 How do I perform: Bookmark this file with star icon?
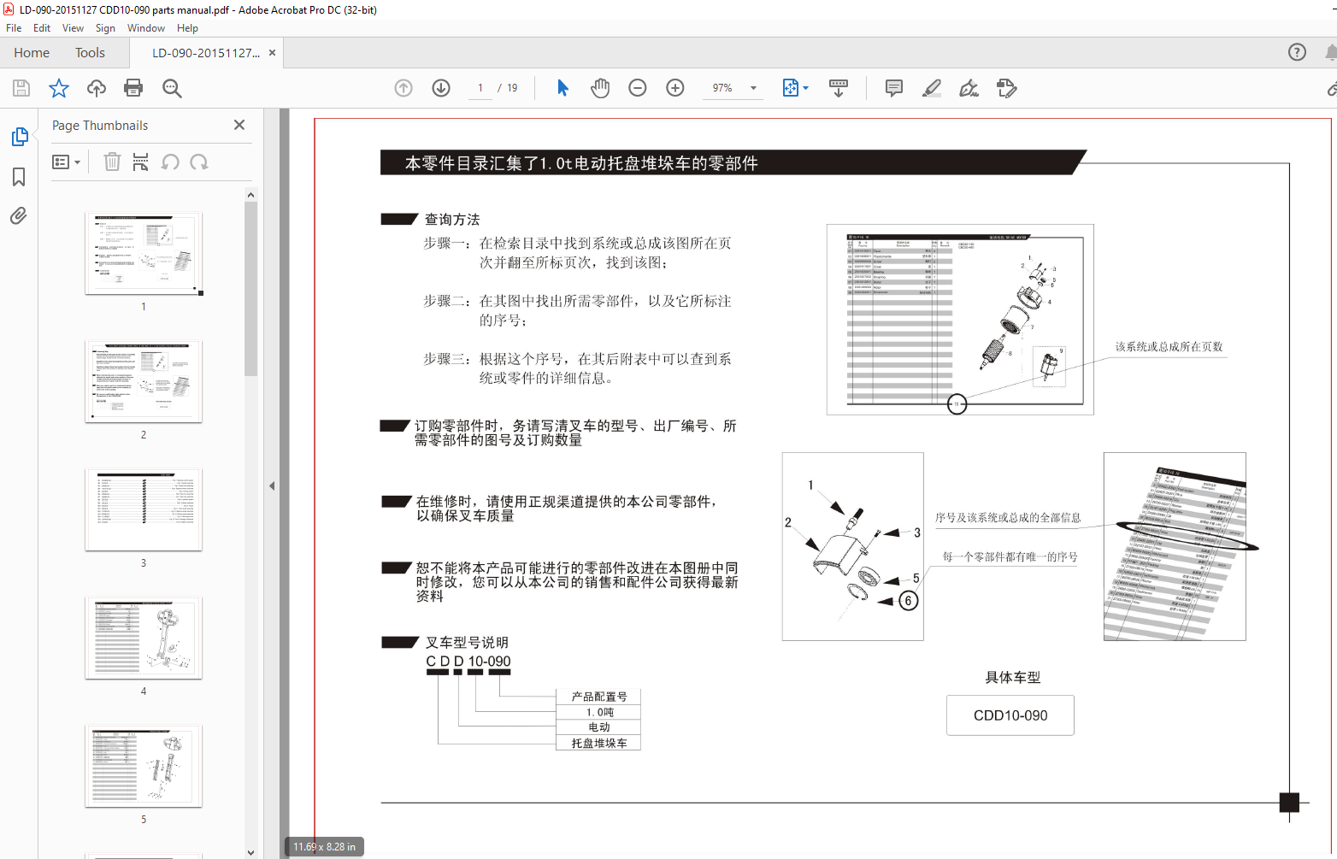(x=59, y=88)
